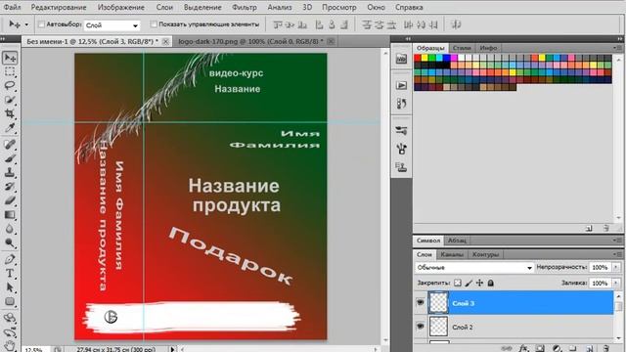Viewport: 626px width, 352px height.
Task: Select the Rectangle shape tool
Action: [10, 302]
